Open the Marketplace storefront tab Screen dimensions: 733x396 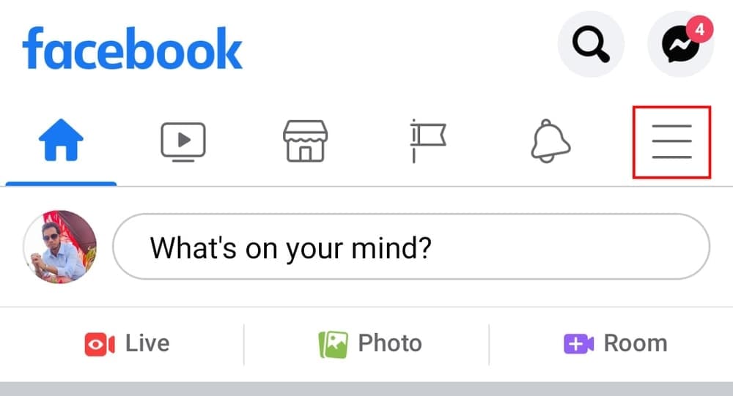click(305, 141)
